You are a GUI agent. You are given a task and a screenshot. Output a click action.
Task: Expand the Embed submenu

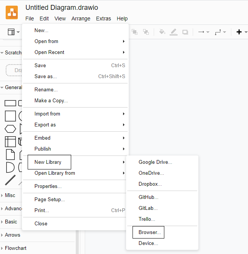click(75, 138)
